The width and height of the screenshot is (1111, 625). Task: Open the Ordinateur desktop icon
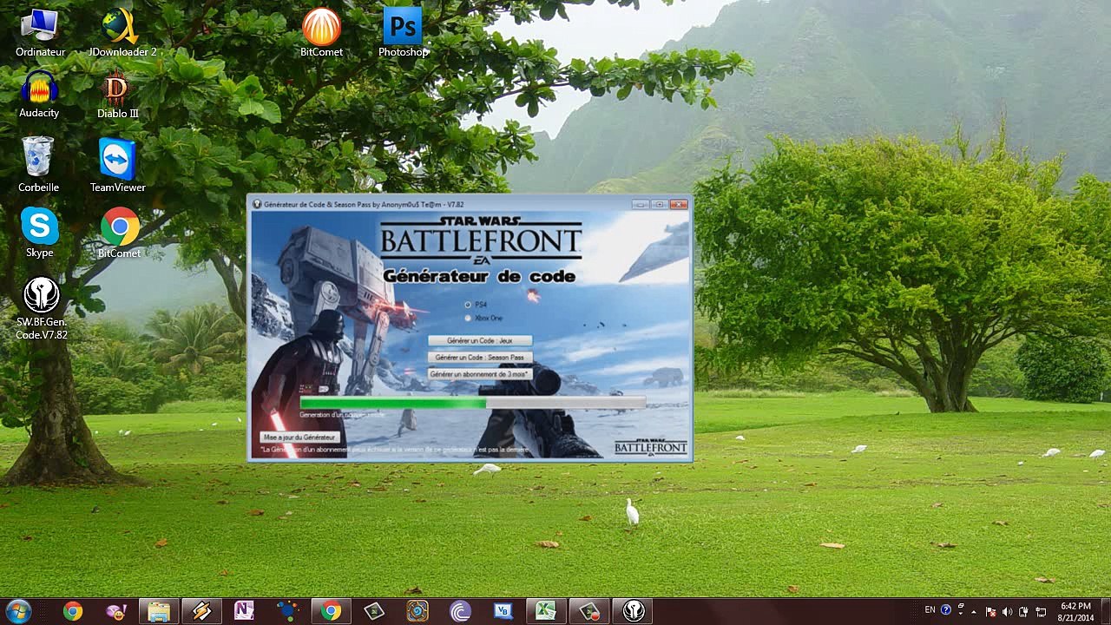40,33
